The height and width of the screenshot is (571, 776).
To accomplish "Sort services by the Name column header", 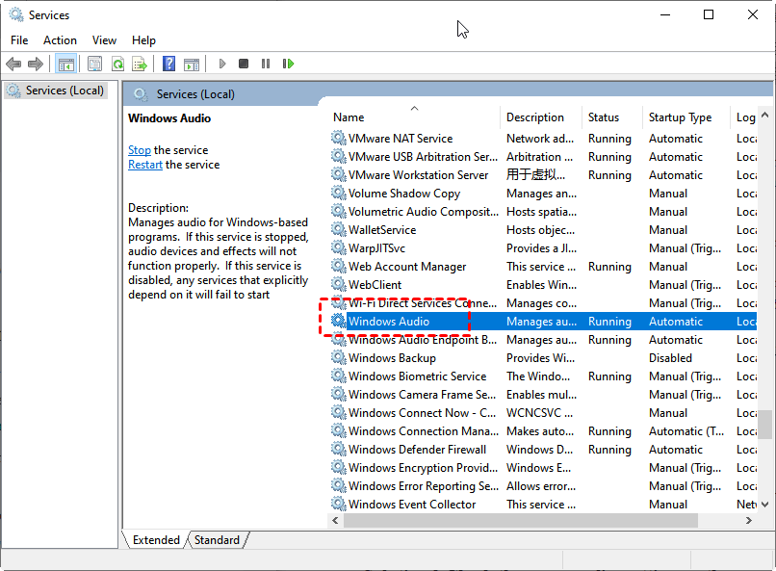I will click(414, 117).
